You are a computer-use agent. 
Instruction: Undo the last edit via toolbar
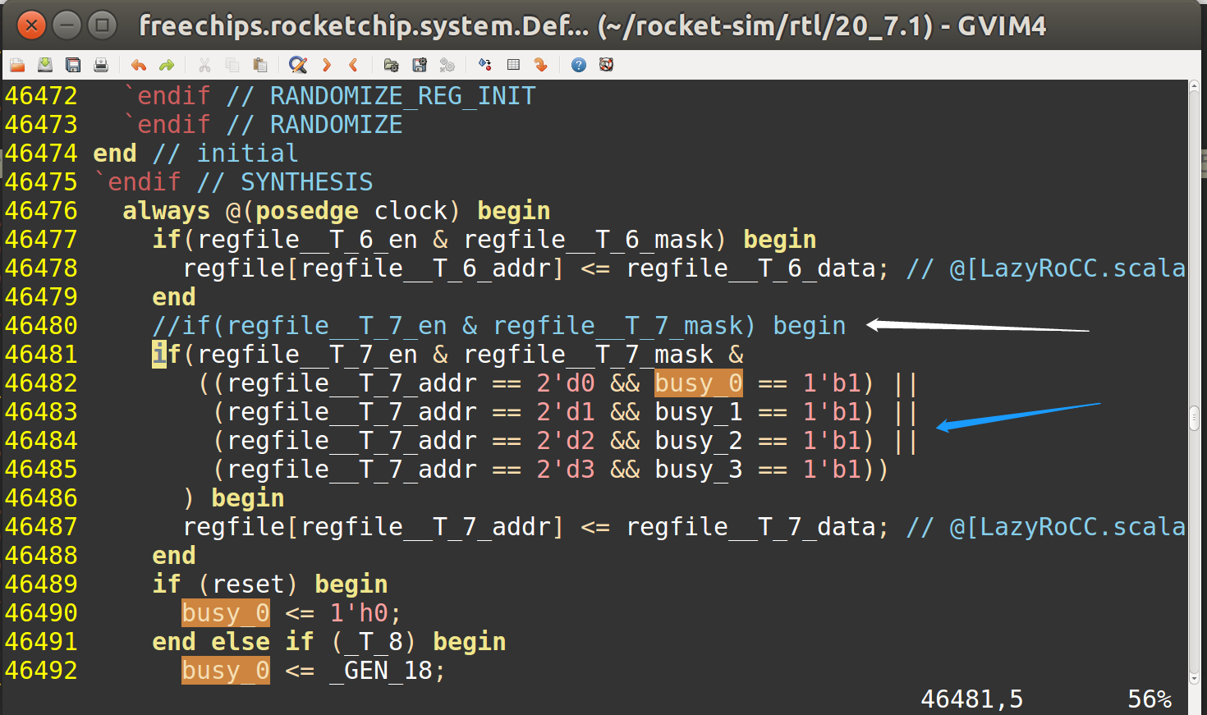137,65
